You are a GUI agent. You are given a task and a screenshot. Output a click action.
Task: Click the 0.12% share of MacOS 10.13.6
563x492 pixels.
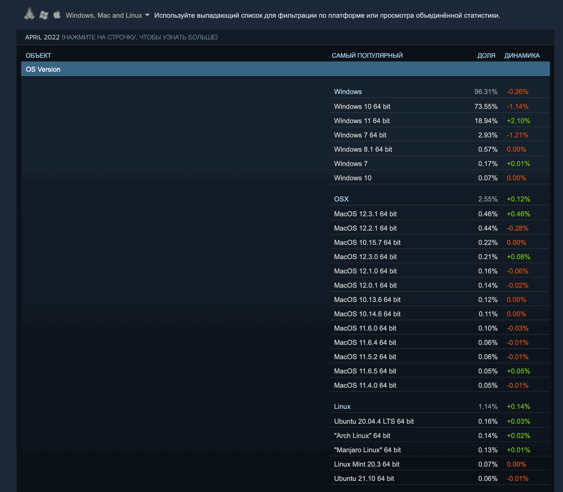click(x=488, y=299)
